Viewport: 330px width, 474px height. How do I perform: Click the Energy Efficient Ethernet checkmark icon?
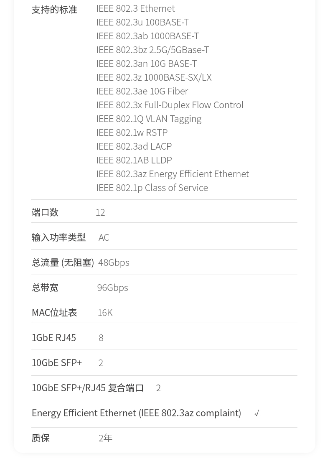[257, 413]
